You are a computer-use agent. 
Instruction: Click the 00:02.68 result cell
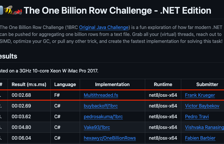tap(21, 95)
